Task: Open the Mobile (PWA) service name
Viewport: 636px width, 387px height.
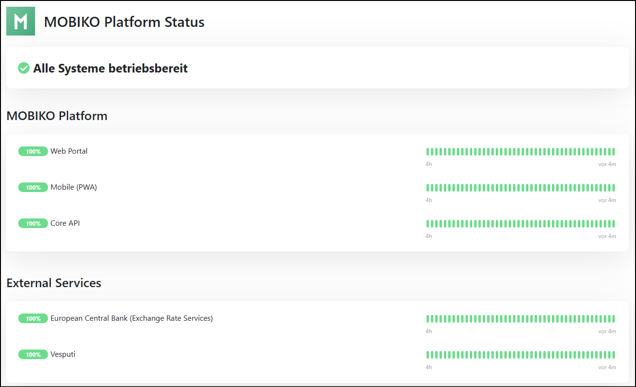Action: (x=73, y=187)
